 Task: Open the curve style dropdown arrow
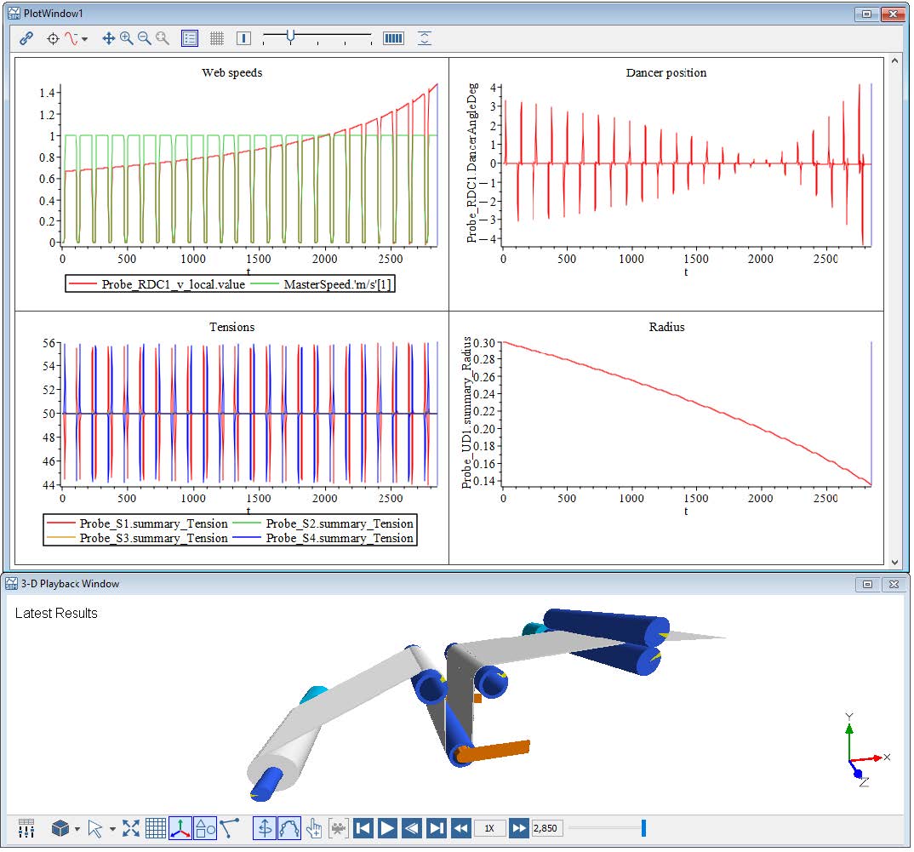coord(84,39)
